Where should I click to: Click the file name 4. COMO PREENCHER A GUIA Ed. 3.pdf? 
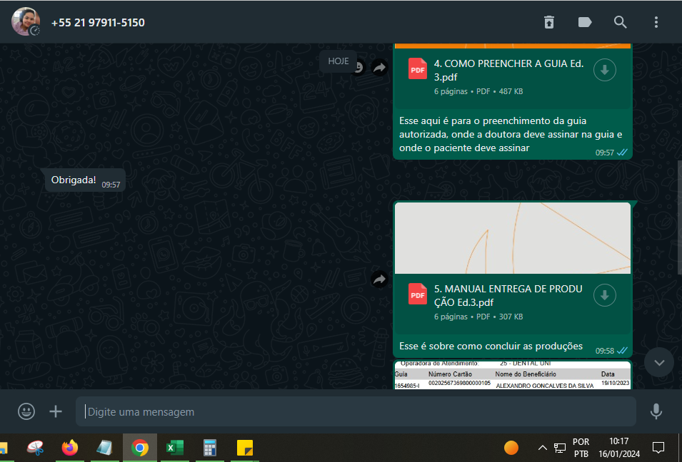pos(509,70)
